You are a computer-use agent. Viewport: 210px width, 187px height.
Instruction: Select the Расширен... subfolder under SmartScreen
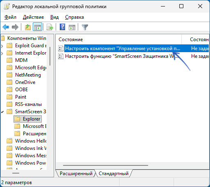click(34, 134)
